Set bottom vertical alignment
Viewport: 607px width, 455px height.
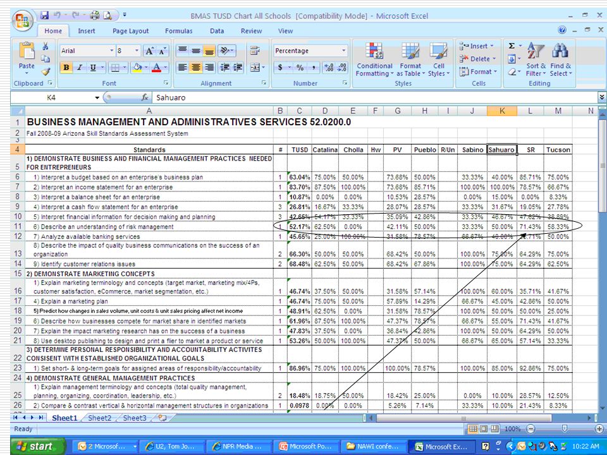209,51
